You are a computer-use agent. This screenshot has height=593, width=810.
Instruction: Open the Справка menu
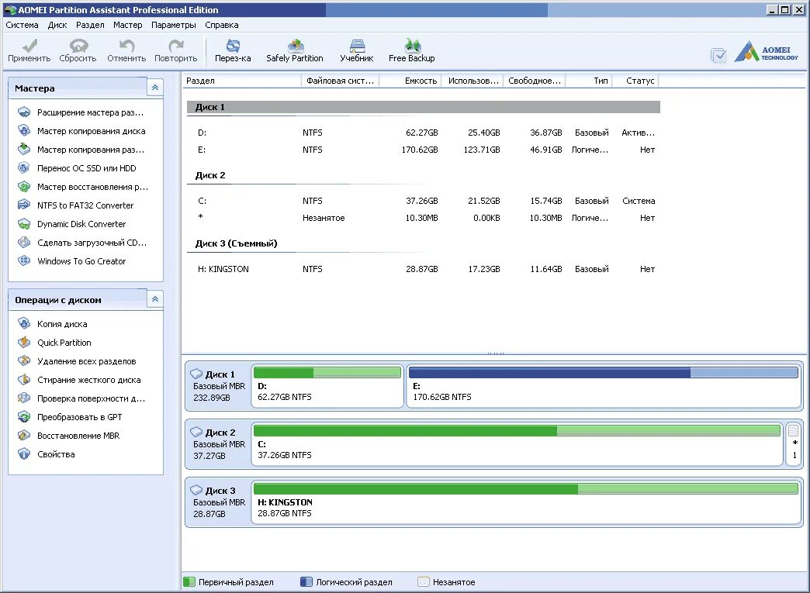[222, 25]
